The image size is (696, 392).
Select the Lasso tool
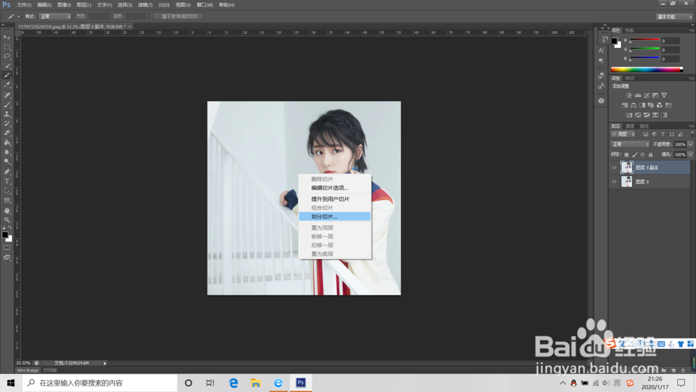[x=7, y=56]
